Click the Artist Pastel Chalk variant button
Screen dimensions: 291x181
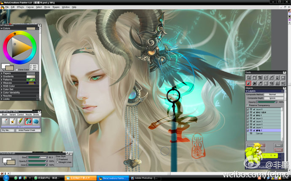tap(28, 130)
